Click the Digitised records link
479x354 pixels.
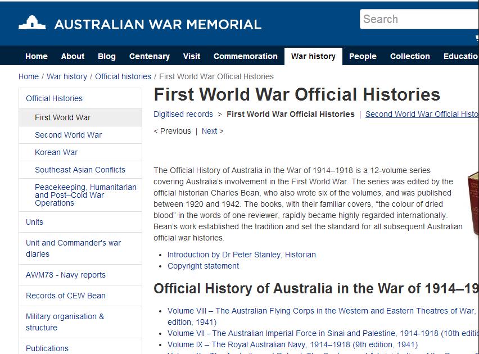(x=183, y=114)
